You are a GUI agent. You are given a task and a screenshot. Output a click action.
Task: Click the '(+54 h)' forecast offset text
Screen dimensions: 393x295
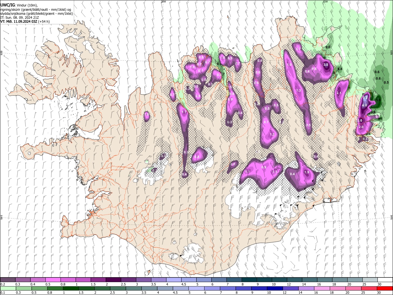tap(44, 22)
